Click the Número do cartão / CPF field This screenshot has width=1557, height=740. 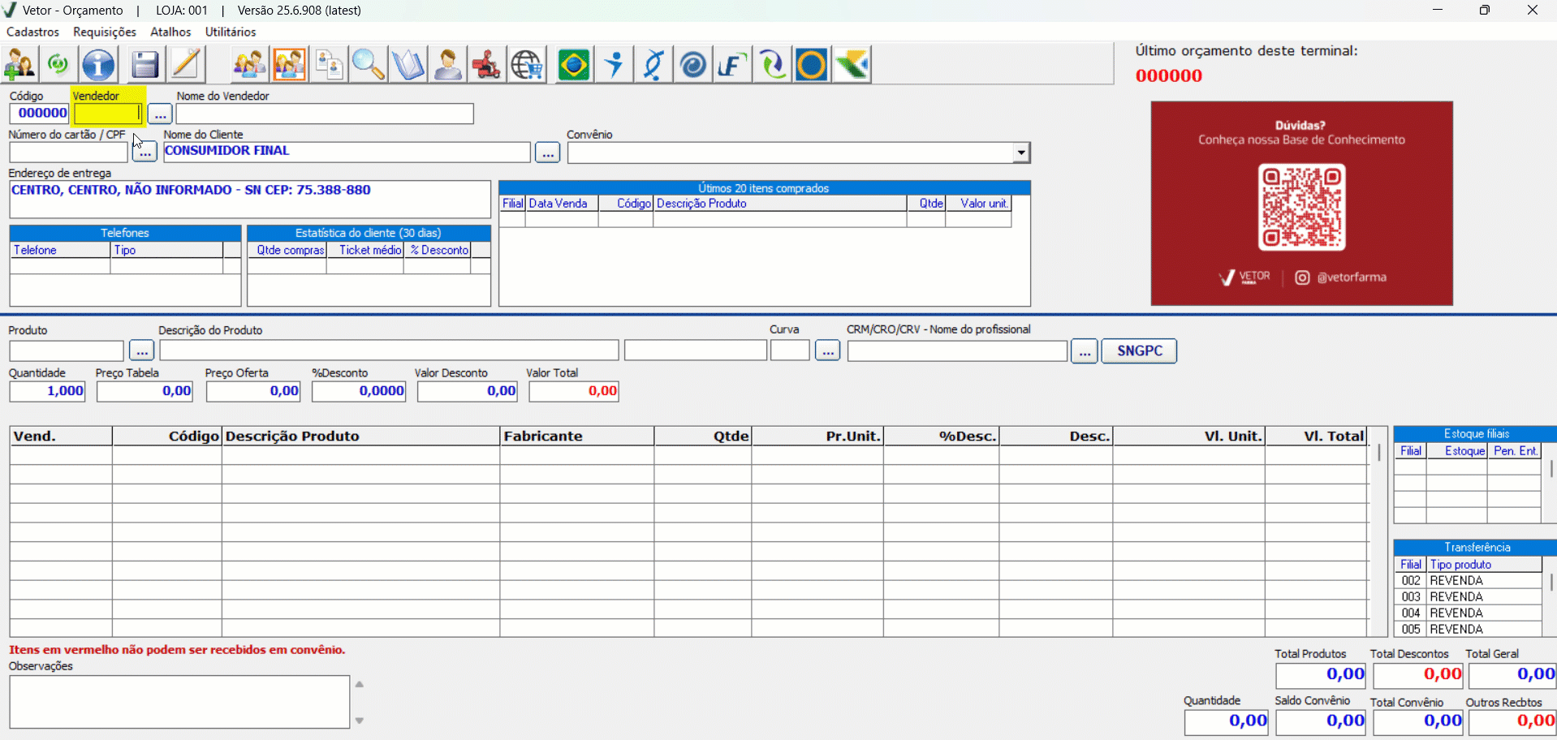point(69,152)
